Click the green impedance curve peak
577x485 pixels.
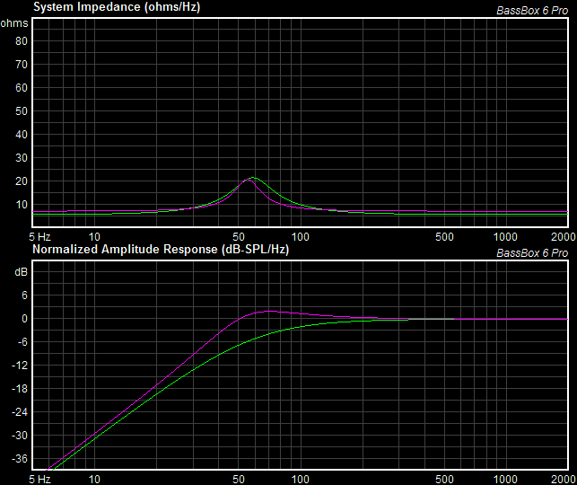pos(252,178)
